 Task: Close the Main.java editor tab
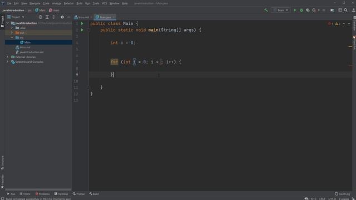(x=113, y=17)
